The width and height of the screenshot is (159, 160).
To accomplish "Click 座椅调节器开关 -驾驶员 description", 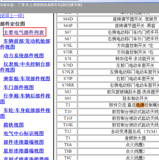I will point(135,19).
